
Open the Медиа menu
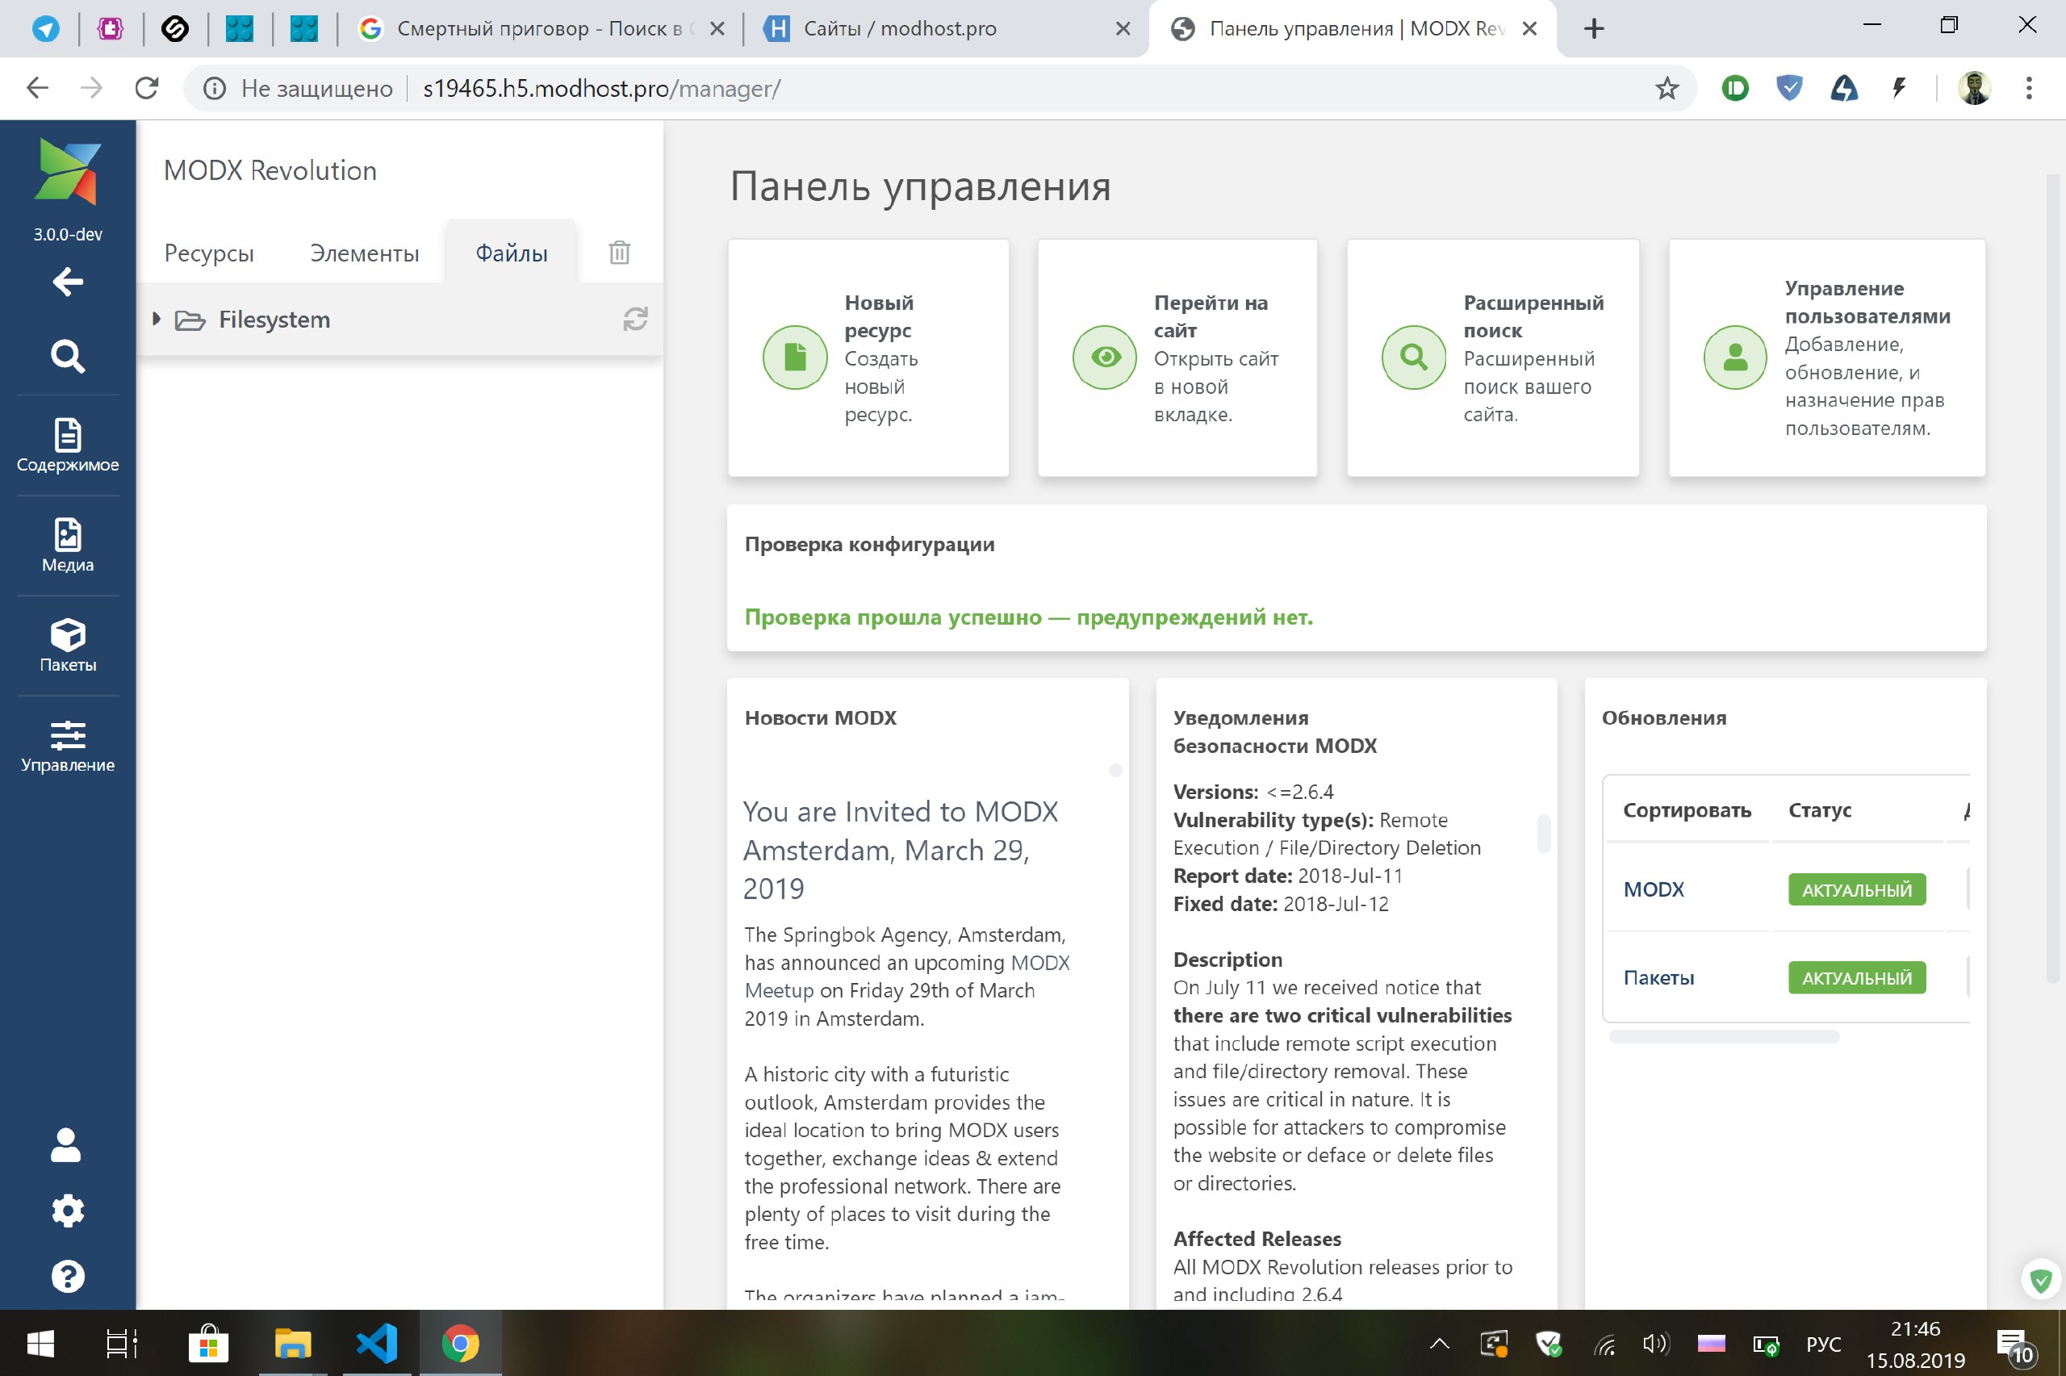click(68, 545)
